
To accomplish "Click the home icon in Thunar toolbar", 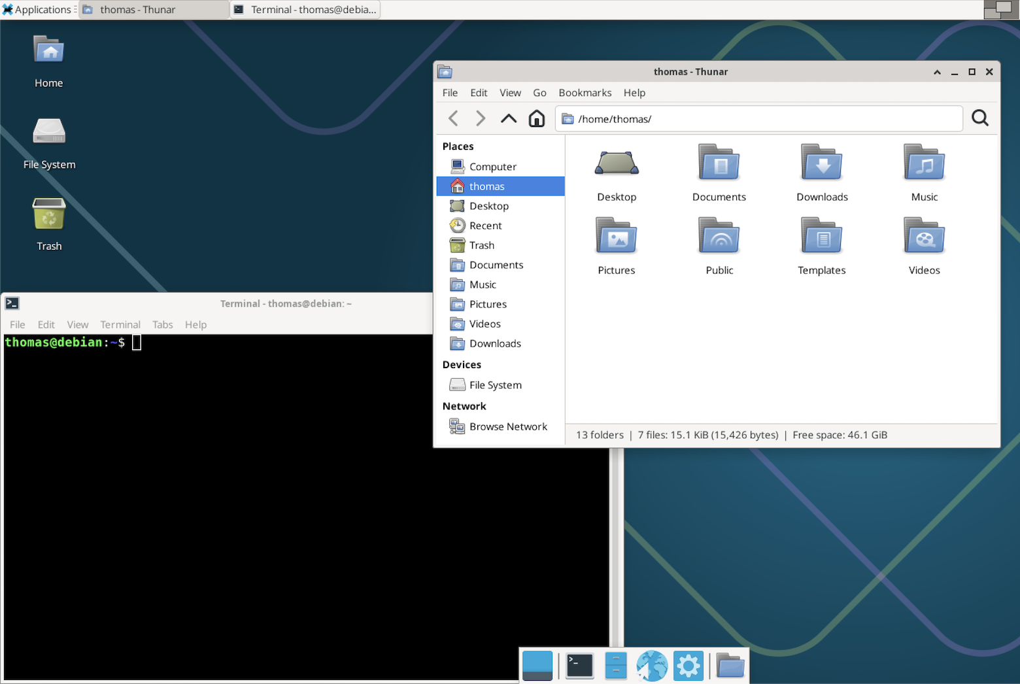I will pyautogui.click(x=537, y=118).
